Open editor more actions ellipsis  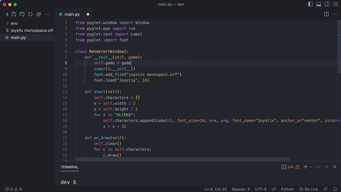click(x=335, y=14)
